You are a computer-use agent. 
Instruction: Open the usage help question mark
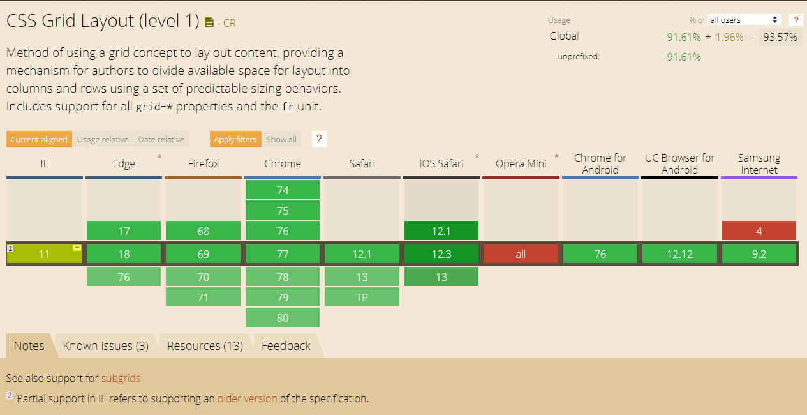[x=796, y=20]
